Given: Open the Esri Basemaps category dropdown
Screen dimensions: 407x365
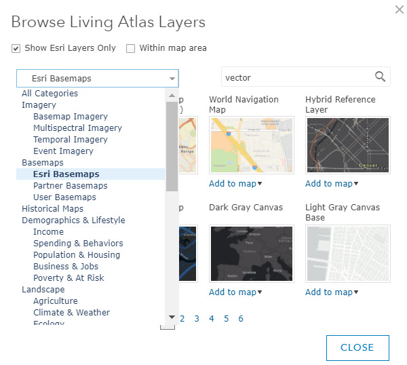Looking at the screenshot, I should click(98, 78).
